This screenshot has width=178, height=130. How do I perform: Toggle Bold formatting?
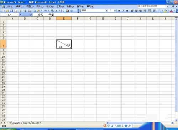pos(119,11)
